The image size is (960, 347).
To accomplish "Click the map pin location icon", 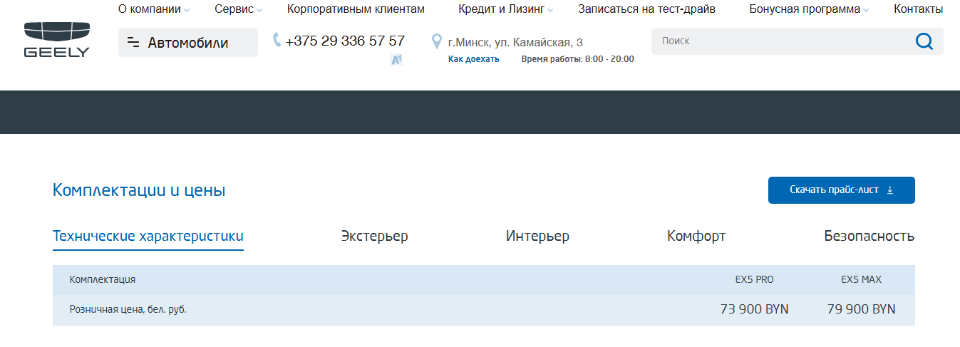I will click(437, 42).
